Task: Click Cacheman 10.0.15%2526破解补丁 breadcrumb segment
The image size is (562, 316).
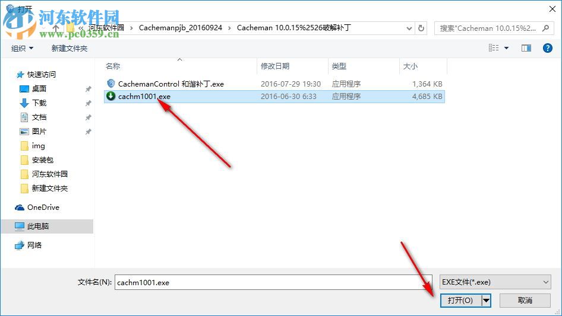Action: 293,28
